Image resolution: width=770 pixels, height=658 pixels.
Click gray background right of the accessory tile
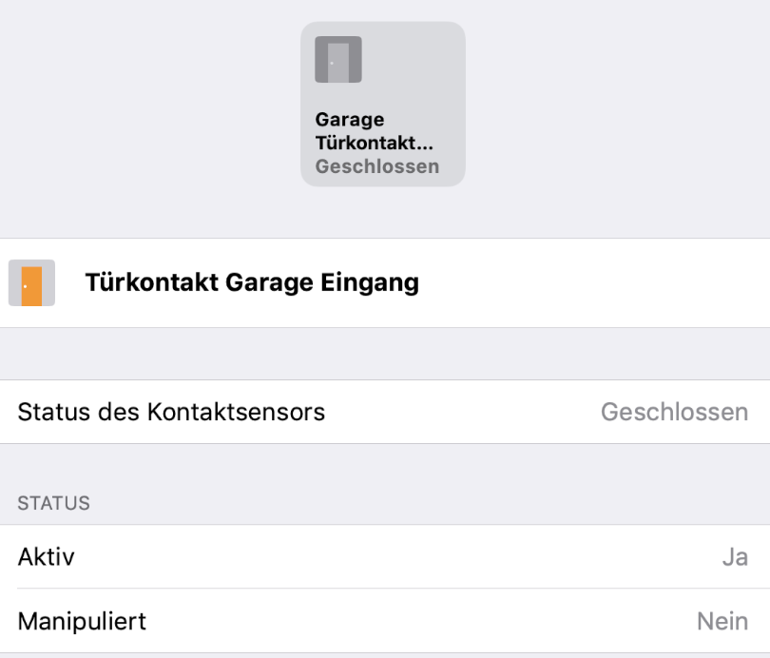(x=618, y=105)
